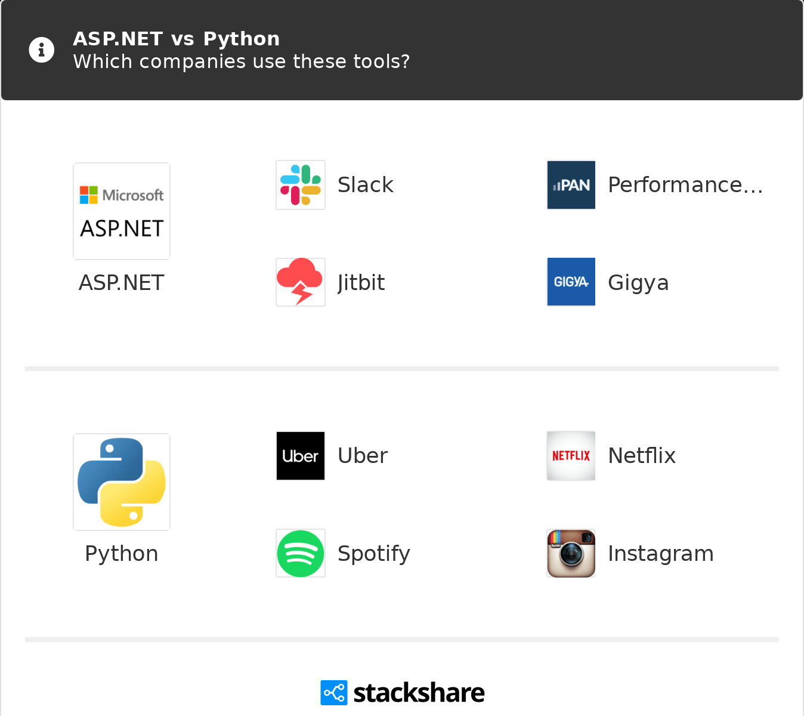Click the Spotify green logo
This screenshot has width=804, height=716.
click(x=301, y=553)
